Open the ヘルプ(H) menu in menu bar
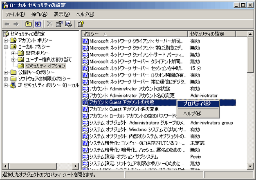Image resolution: width=256 pixels, height=180 pixels. (x=85, y=14)
